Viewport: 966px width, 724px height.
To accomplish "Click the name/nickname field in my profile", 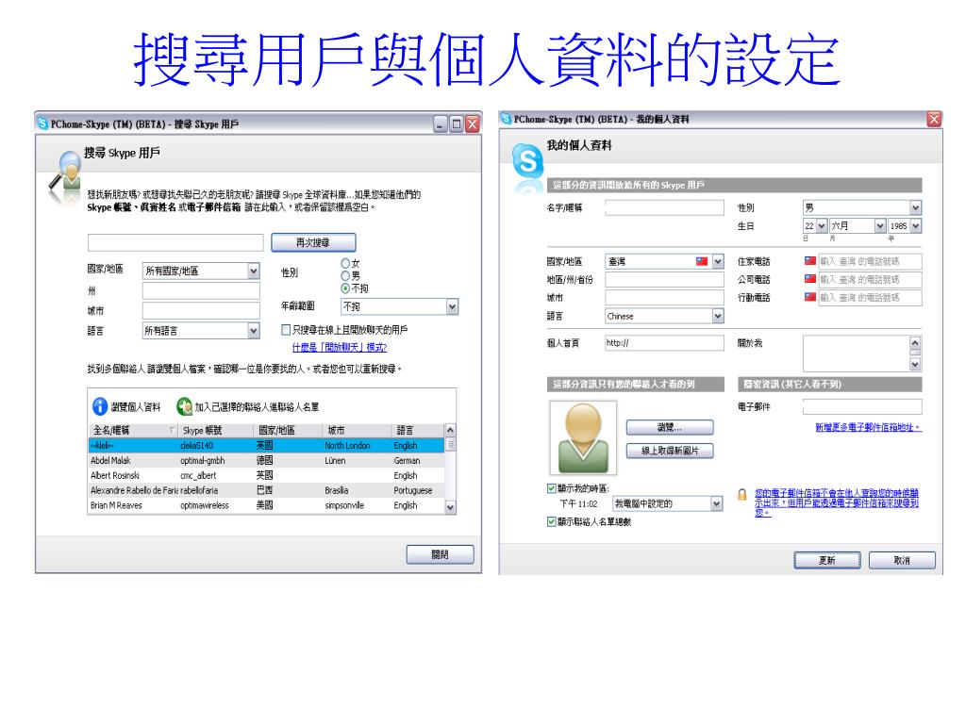I will pos(664,207).
